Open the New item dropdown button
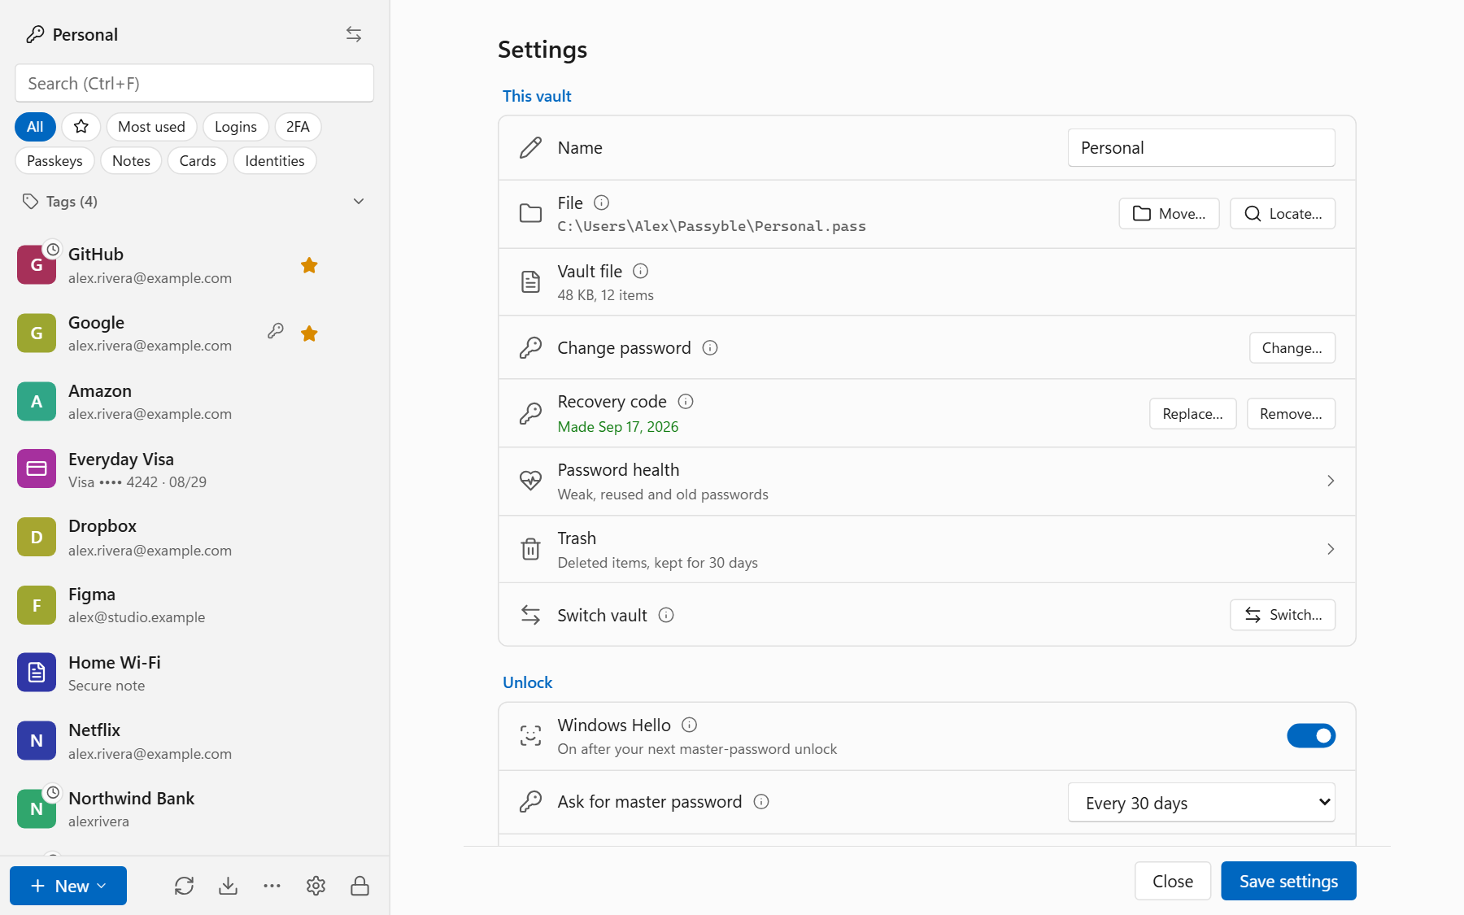Image resolution: width=1464 pixels, height=915 pixels. pyautogui.click(x=68, y=886)
